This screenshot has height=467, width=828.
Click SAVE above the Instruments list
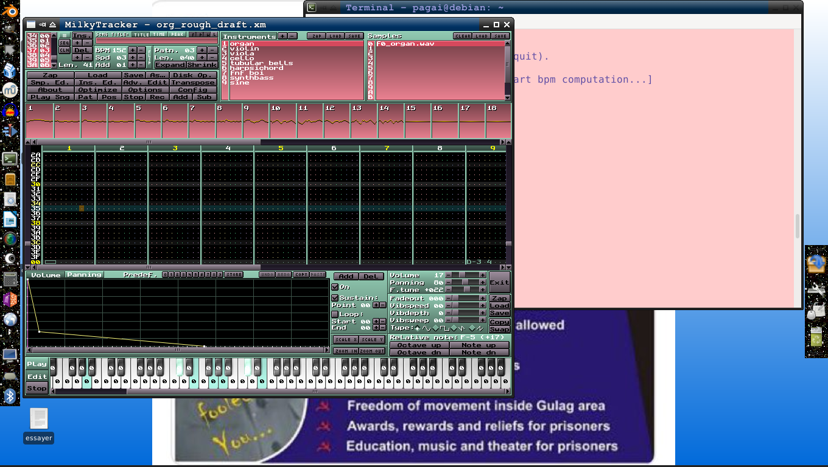(x=354, y=36)
